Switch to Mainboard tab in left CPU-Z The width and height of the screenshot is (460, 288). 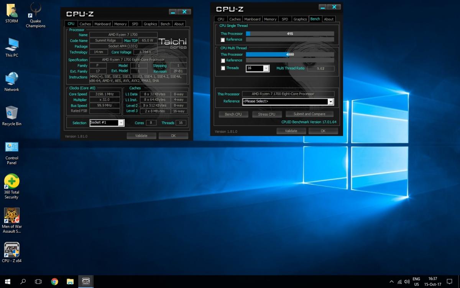tap(103, 24)
